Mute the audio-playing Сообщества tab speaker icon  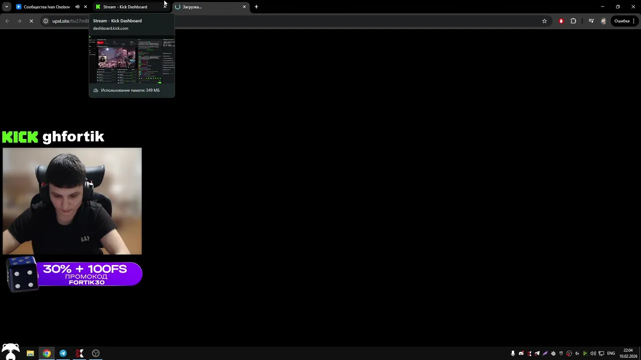click(x=77, y=6)
